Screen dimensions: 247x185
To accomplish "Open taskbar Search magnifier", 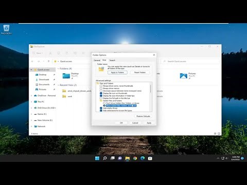I will [104, 158].
